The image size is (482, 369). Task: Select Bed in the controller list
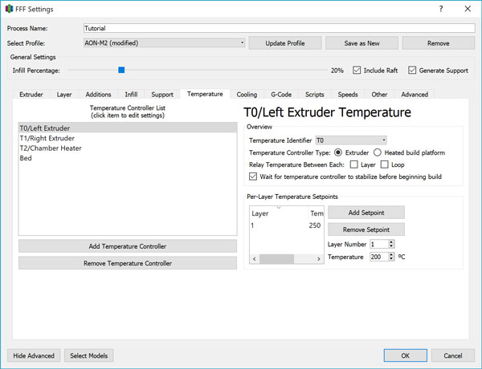click(x=128, y=158)
